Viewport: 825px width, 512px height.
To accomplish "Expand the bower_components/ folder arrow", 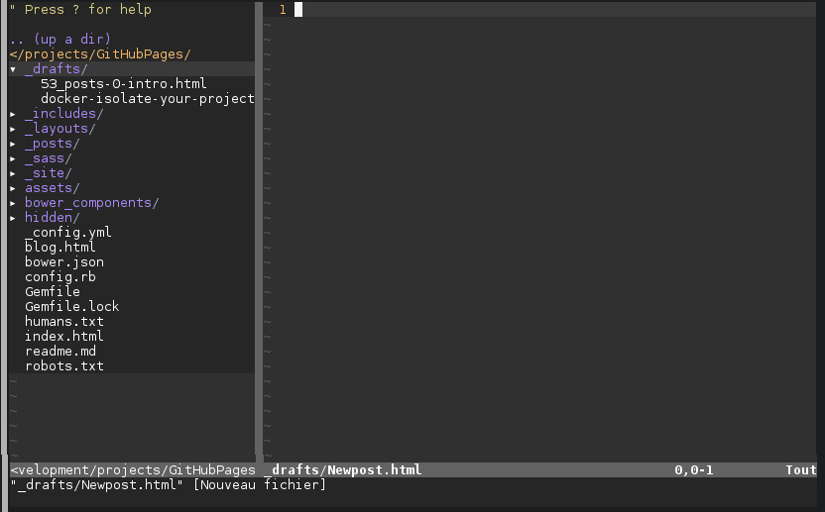I will 13,202.
